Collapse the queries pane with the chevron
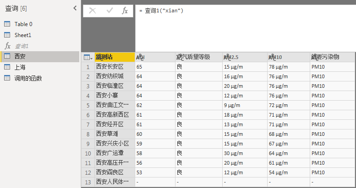Image resolution: width=356 pixels, height=188 pixels. (x=75, y=8)
